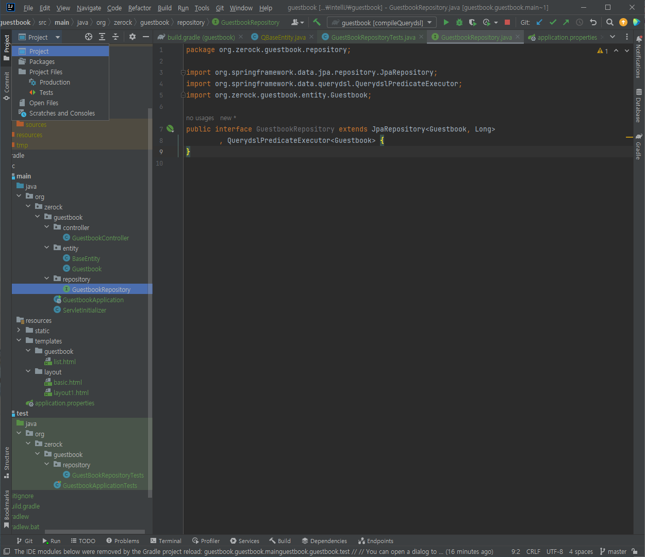645x557 pixels.
Task: Select Packages in the view popup
Action: coord(60,61)
